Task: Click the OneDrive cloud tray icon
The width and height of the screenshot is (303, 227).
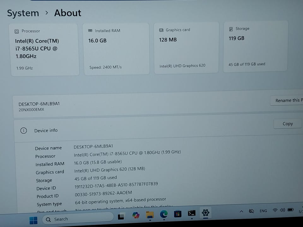Action: 252,211
